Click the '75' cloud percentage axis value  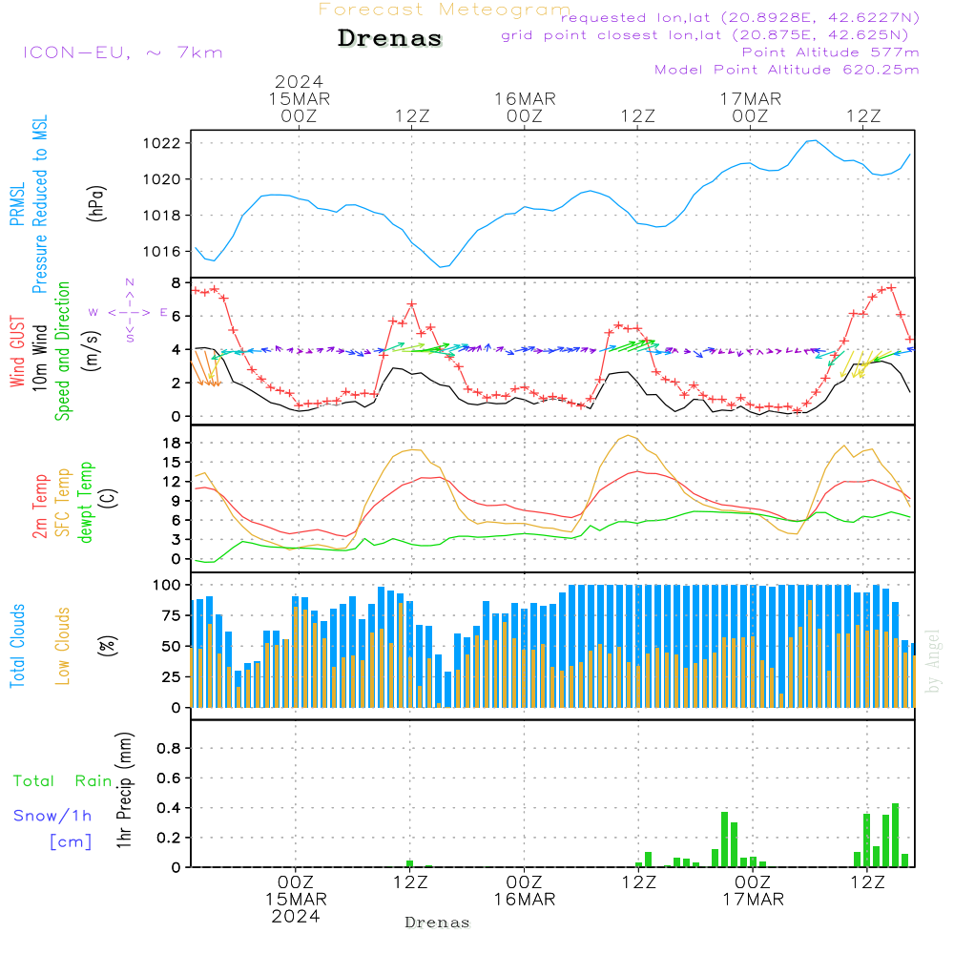coord(172,615)
